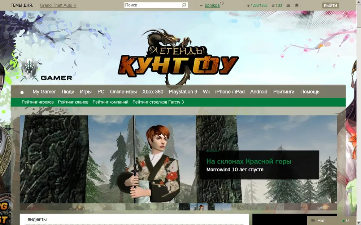This screenshot has width=361, height=225.
Task: Click the chat online counter showing 0
Action: (345, 220)
